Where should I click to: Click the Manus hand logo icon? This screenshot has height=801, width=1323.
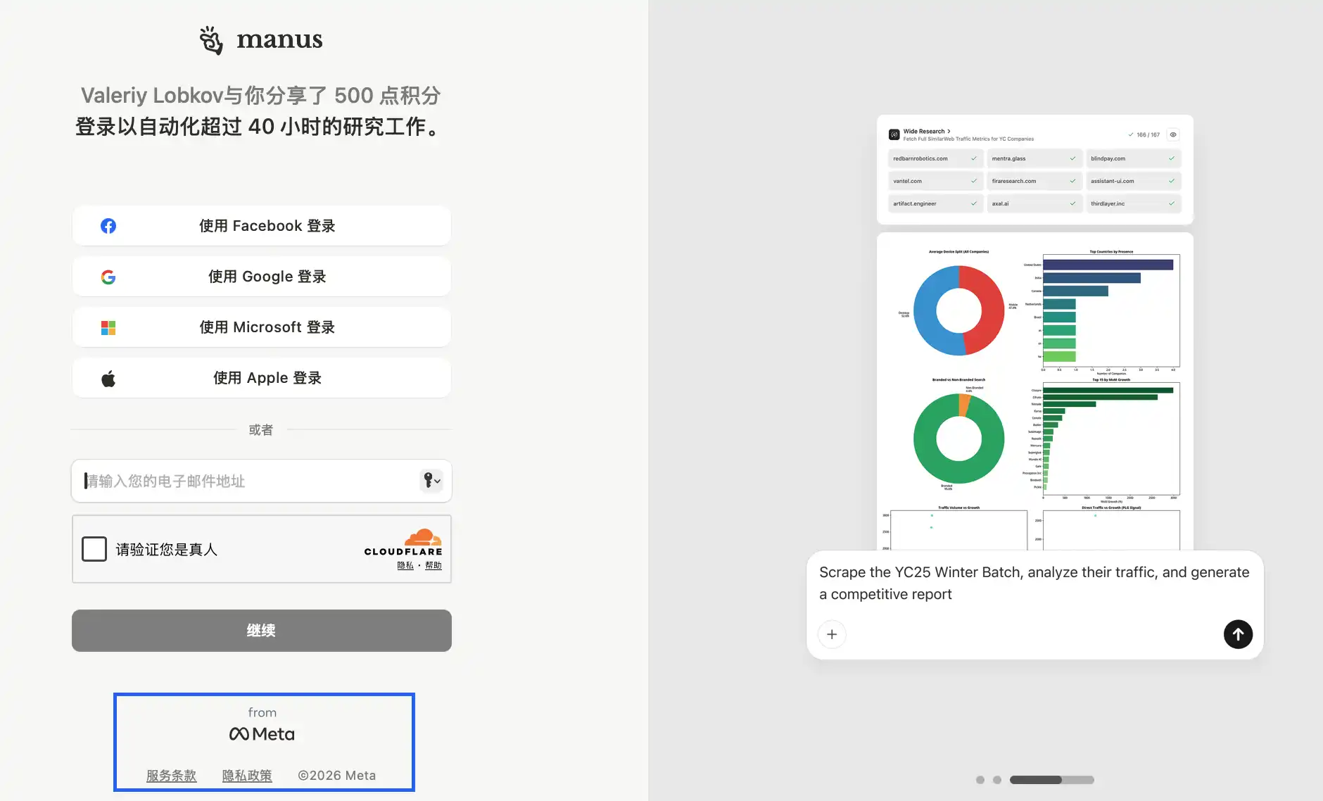(211, 40)
